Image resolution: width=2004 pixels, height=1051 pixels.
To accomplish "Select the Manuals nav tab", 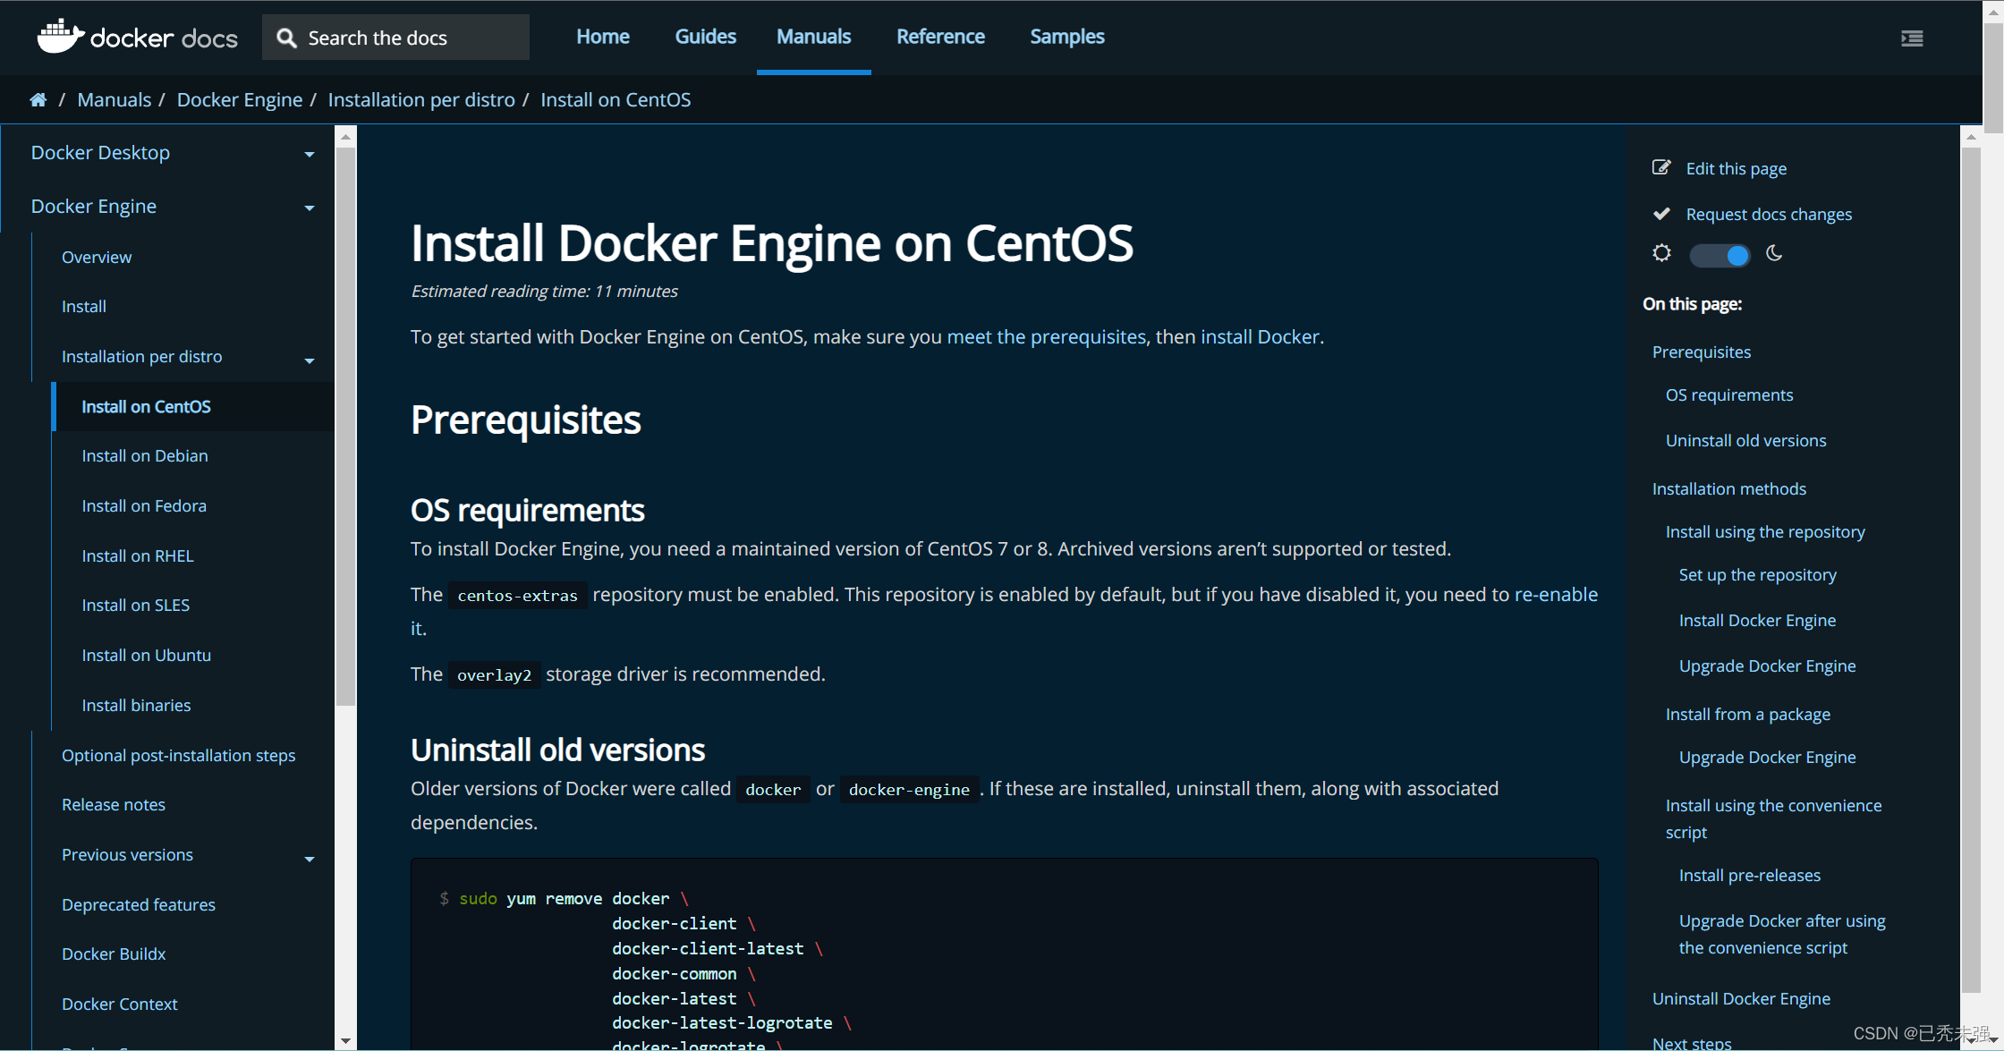I will point(813,37).
